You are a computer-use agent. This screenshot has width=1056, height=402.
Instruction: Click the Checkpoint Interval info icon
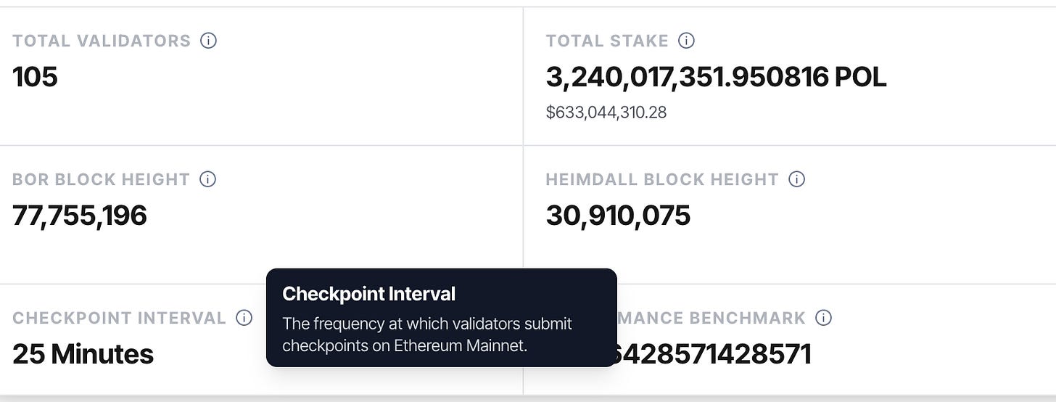[244, 318]
